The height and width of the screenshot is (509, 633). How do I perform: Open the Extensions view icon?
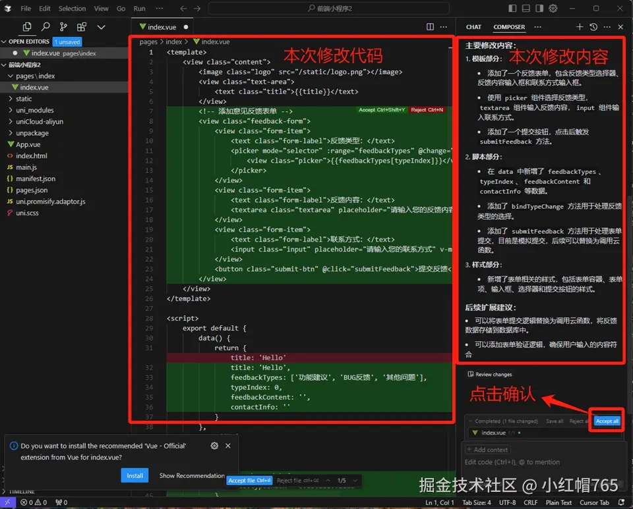[x=82, y=27]
